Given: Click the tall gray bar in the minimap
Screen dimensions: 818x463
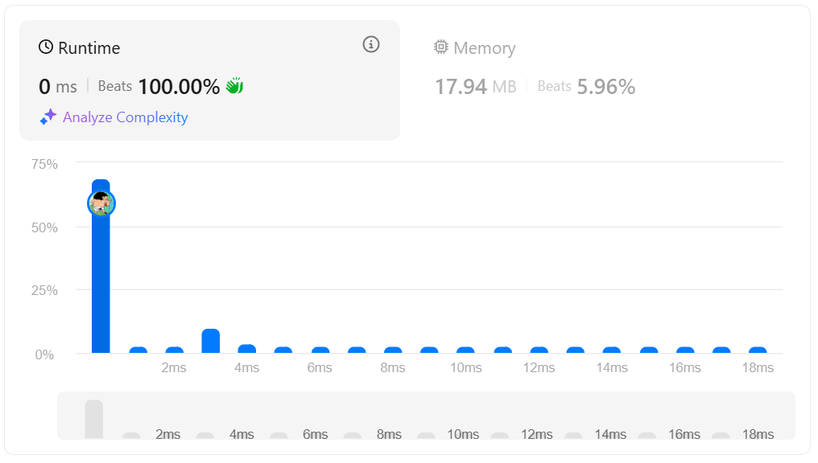Looking at the screenshot, I should pos(94,419).
